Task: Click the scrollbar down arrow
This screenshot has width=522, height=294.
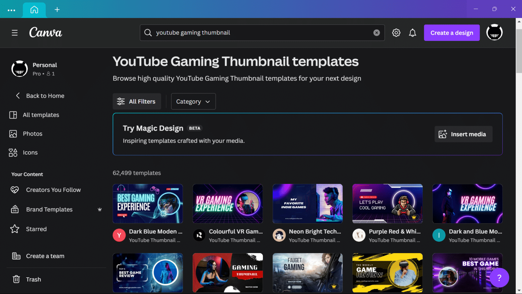Action: pos(519,290)
